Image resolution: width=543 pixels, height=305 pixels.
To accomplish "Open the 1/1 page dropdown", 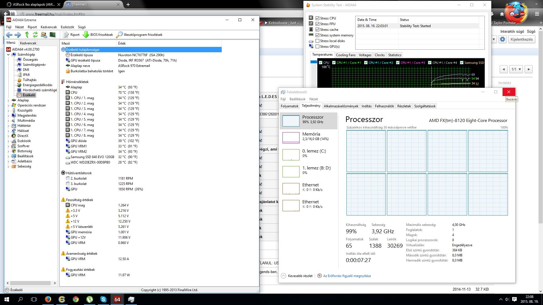I will point(516,69).
